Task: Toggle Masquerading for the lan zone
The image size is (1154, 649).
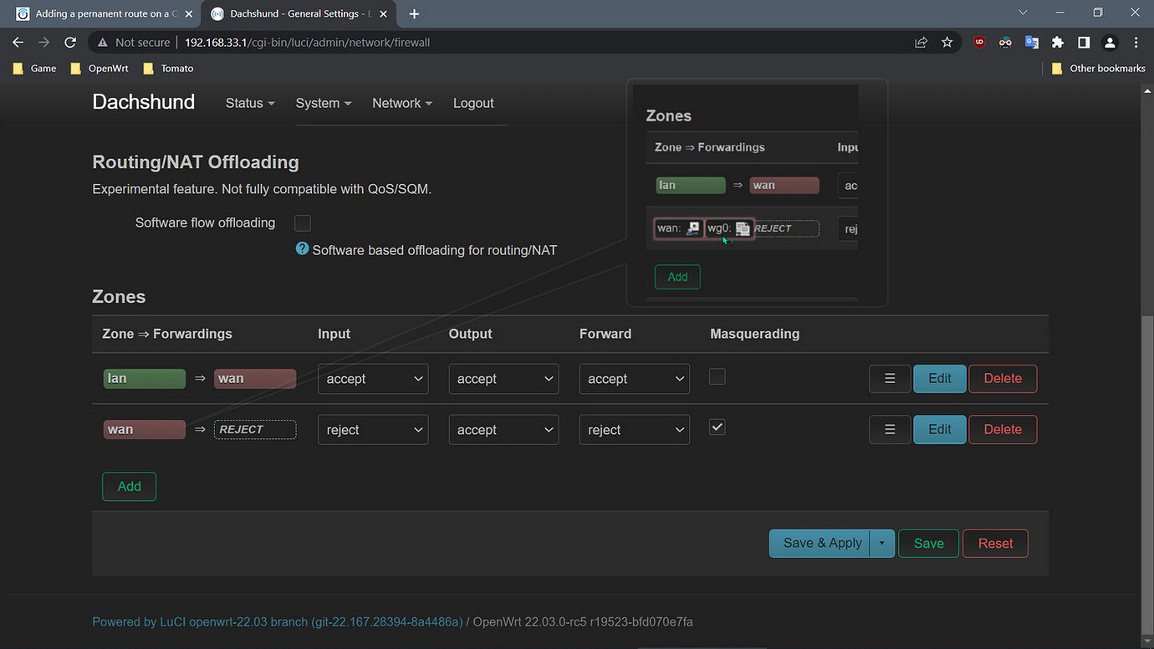Action: pos(717,376)
